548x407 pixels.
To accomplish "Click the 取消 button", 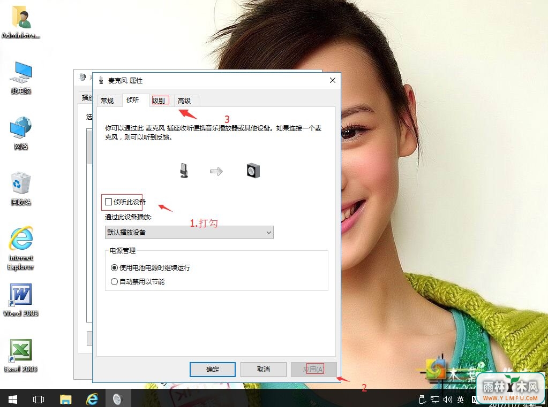I will pos(263,370).
